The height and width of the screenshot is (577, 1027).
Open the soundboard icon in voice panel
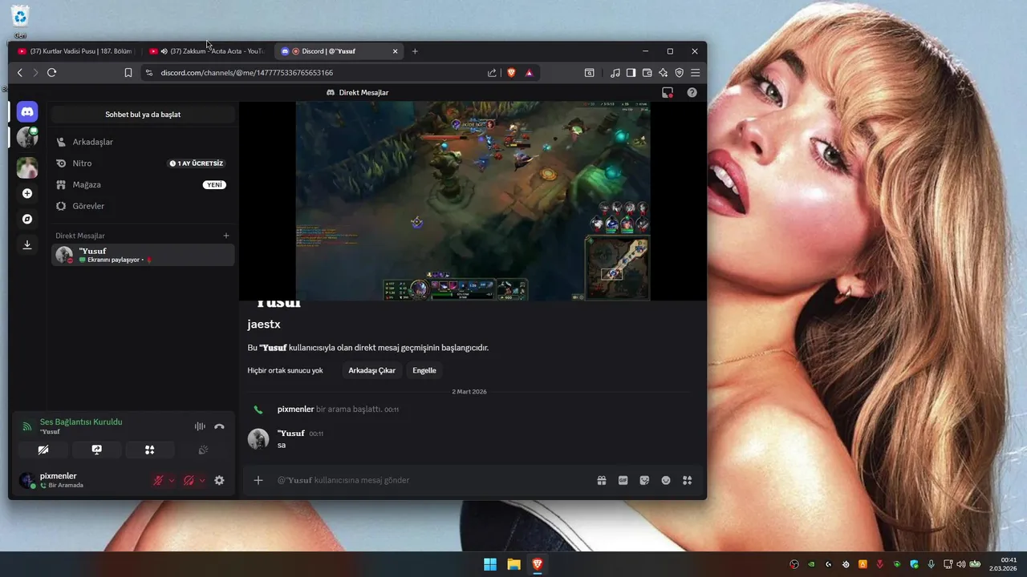point(203,450)
